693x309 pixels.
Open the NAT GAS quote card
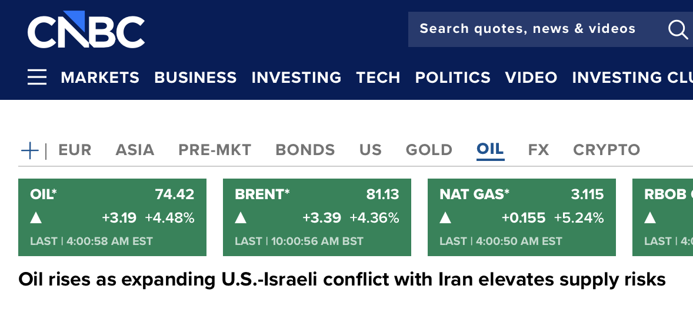522,217
